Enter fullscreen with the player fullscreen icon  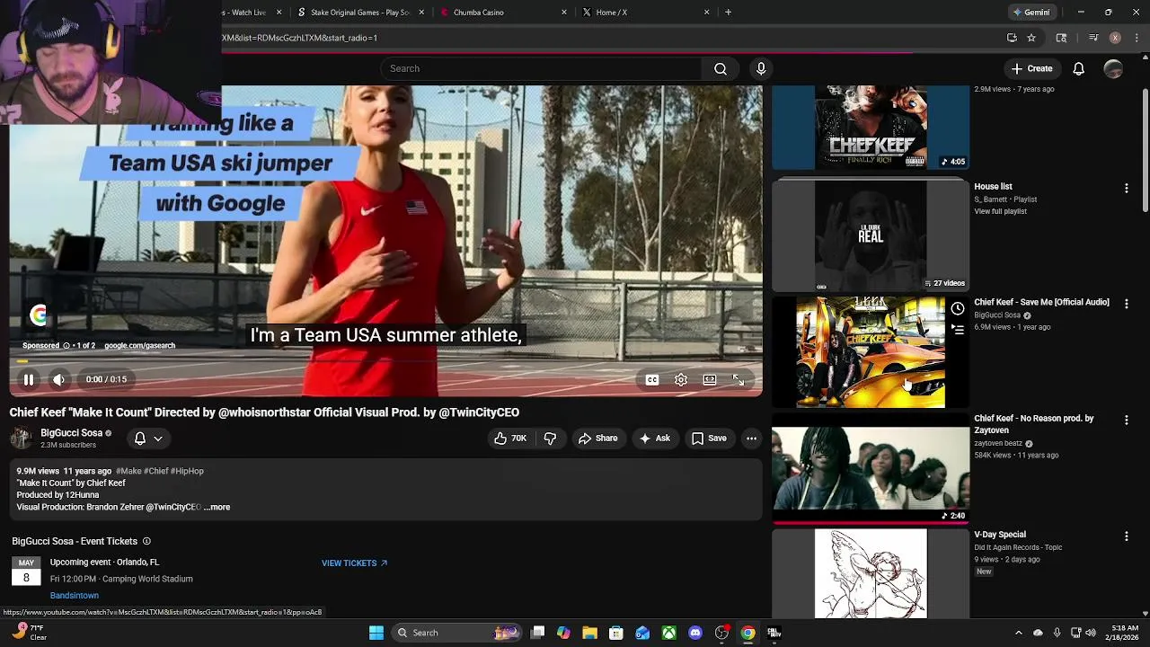739,380
